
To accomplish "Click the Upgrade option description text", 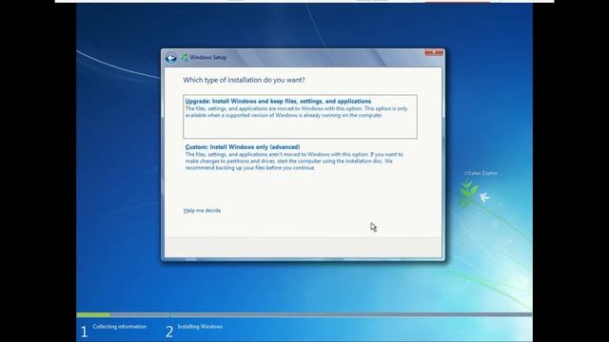I will 296,112.
